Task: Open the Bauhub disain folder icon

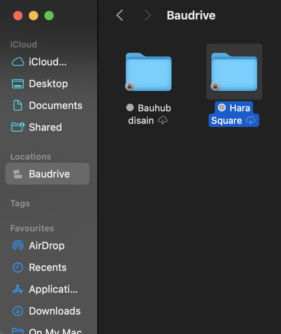Action: pyautogui.click(x=148, y=72)
